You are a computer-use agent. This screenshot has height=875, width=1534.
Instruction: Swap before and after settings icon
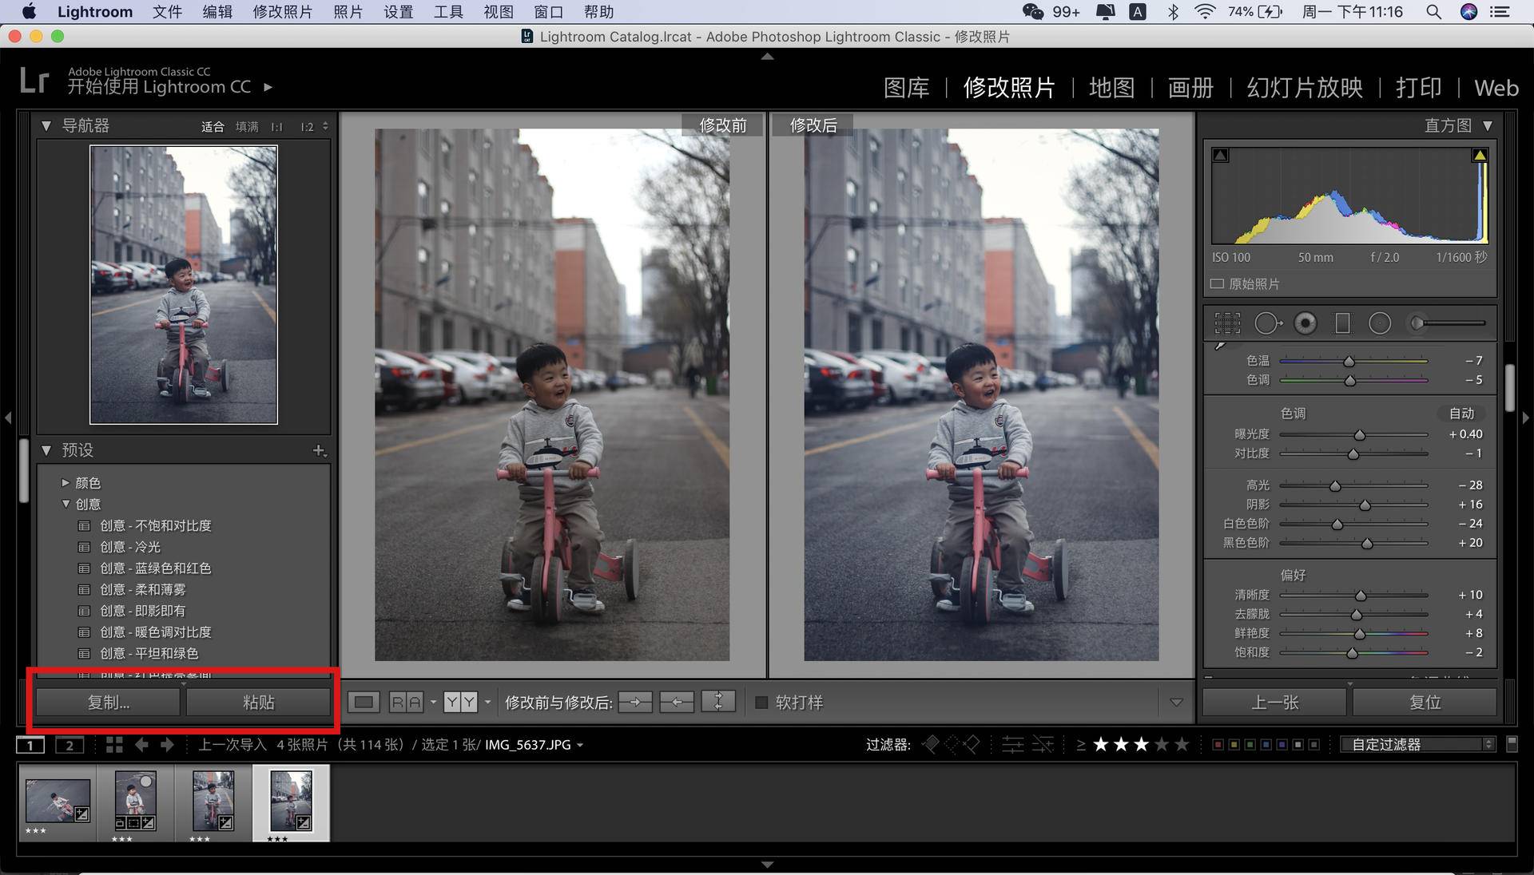pyautogui.click(x=718, y=703)
